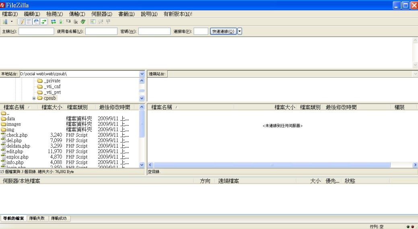The width and height of the screenshot is (418, 229).
Task: Click the 主機 host input field
Action: click(36, 31)
